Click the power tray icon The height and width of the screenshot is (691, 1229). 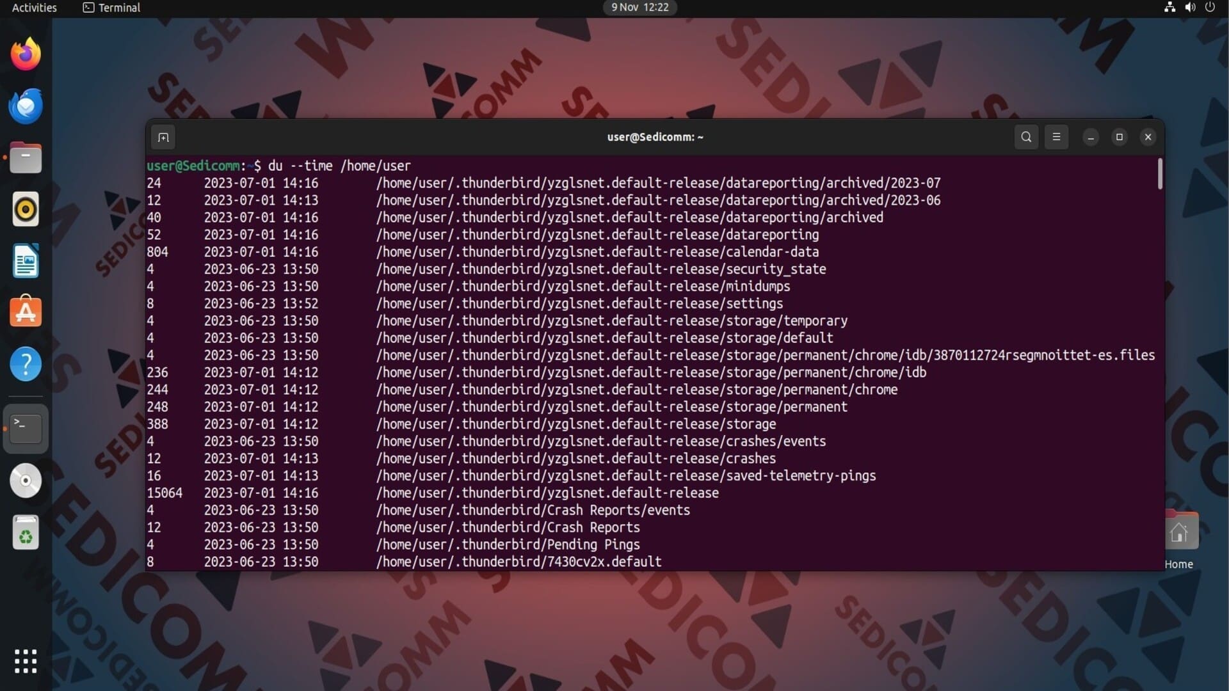click(x=1210, y=8)
